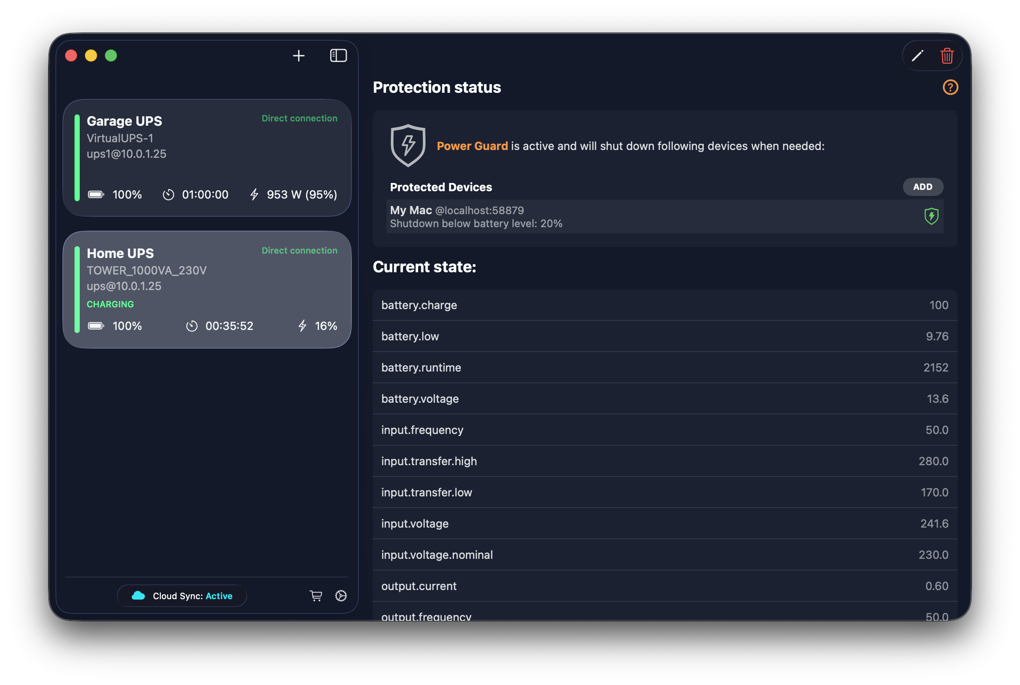Screen dimensions: 1020x685
Task: Toggle the sidebar panel icon
Action: pyautogui.click(x=338, y=55)
